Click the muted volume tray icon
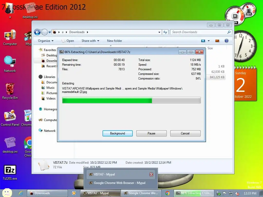Image resolution: width=263 pixels, height=197 pixels. click(x=237, y=193)
